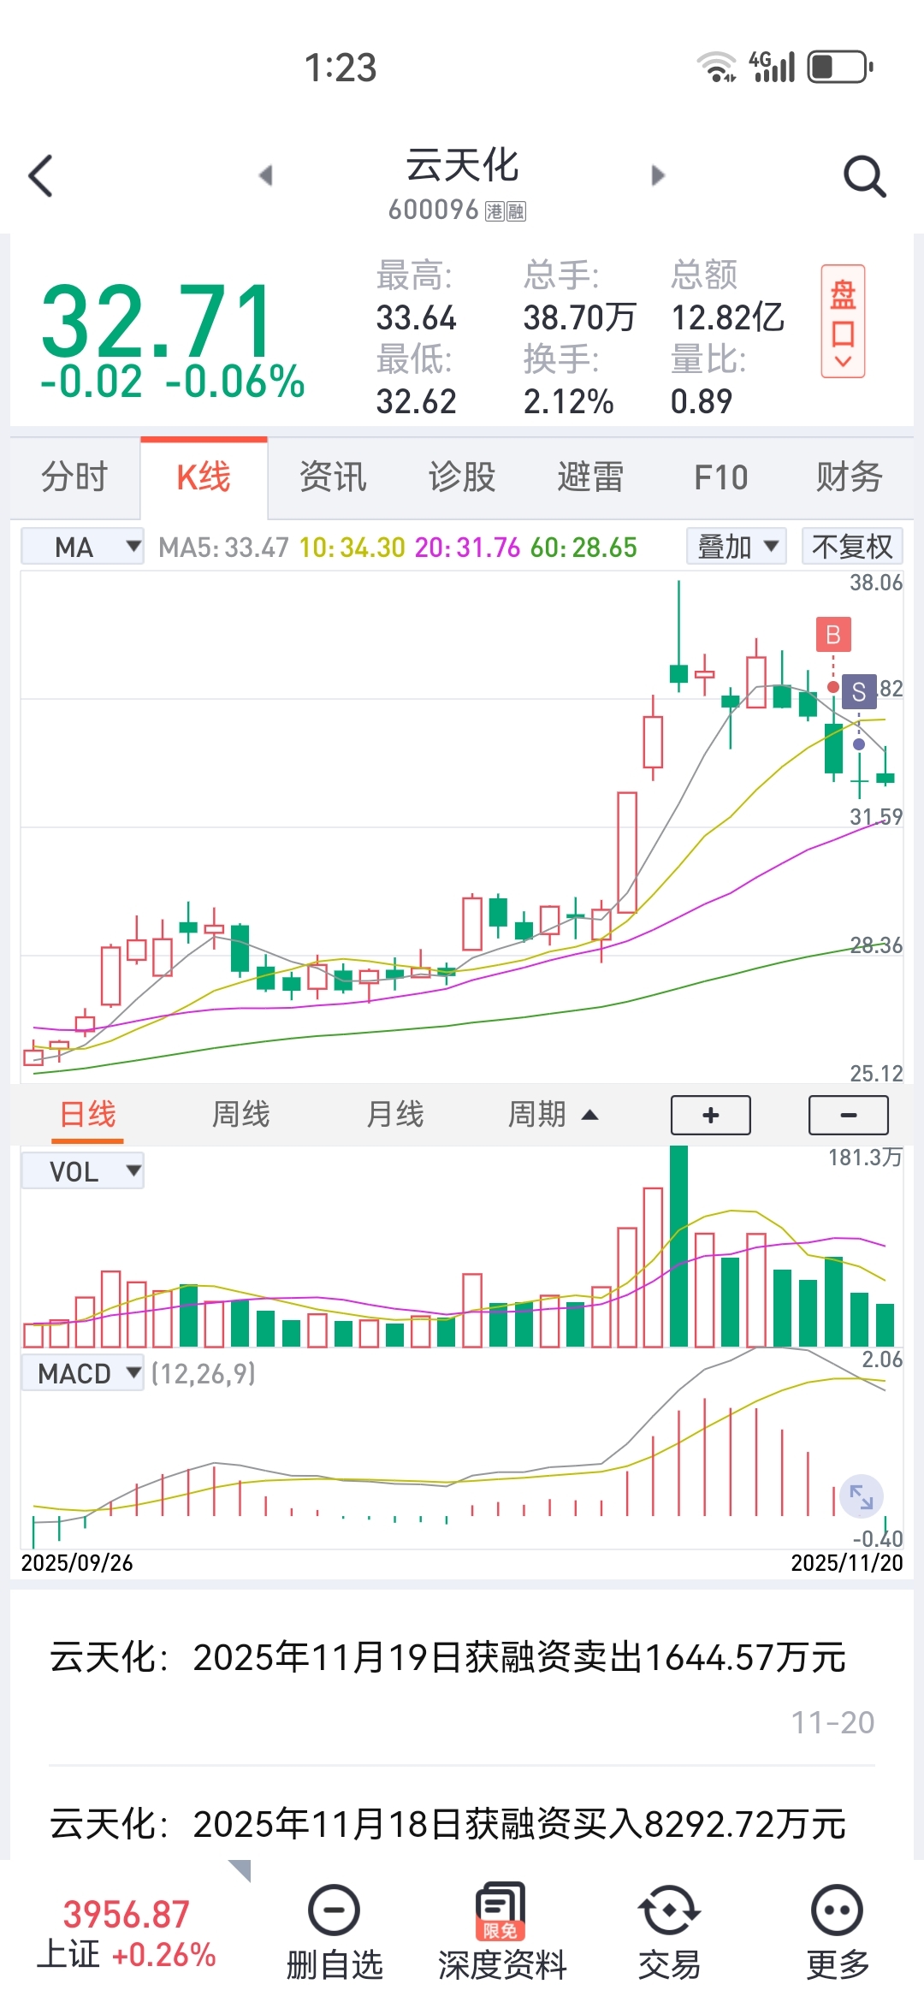Tap the 删自选 remove watchlist icon

pyautogui.click(x=334, y=1934)
